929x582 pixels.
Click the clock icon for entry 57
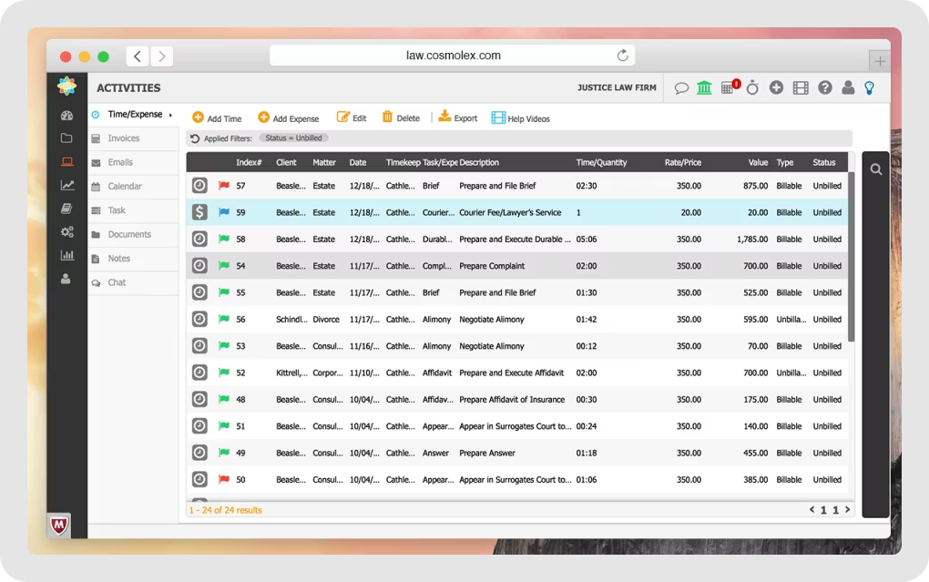(199, 186)
